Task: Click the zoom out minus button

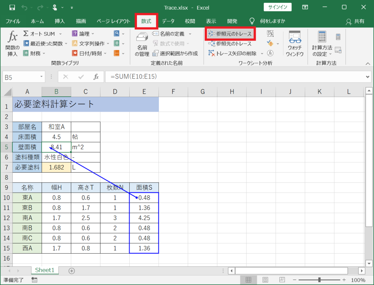Action: click(x=295, y=280)
